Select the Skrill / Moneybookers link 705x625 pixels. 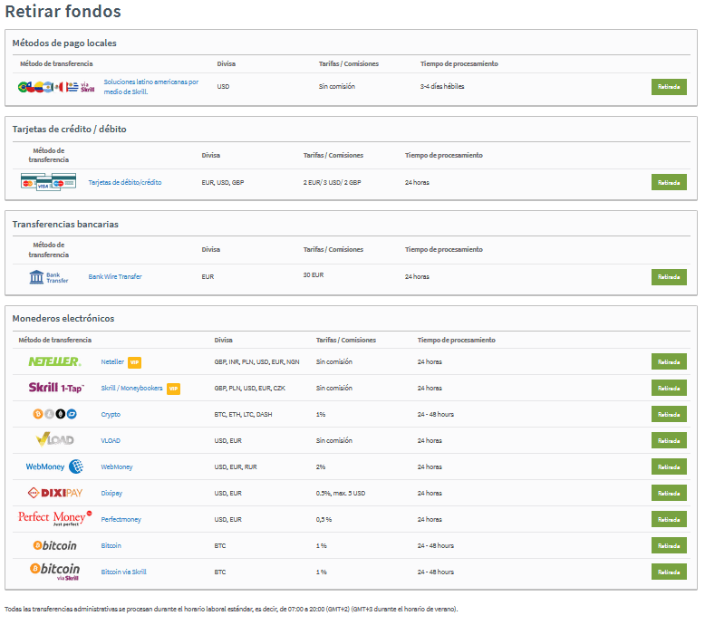tap(131, 388)
